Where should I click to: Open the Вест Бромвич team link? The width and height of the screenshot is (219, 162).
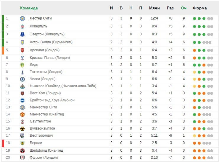pos(41,135)
